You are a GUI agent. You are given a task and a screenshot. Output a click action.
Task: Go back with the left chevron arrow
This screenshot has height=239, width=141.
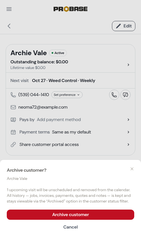9,26
